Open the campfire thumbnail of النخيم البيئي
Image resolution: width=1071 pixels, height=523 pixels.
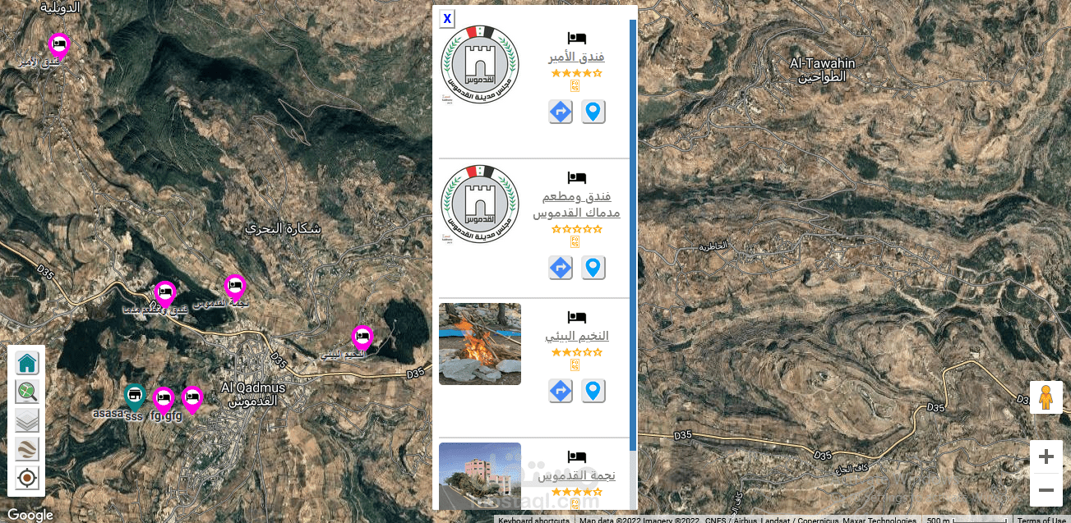(480, 344)
